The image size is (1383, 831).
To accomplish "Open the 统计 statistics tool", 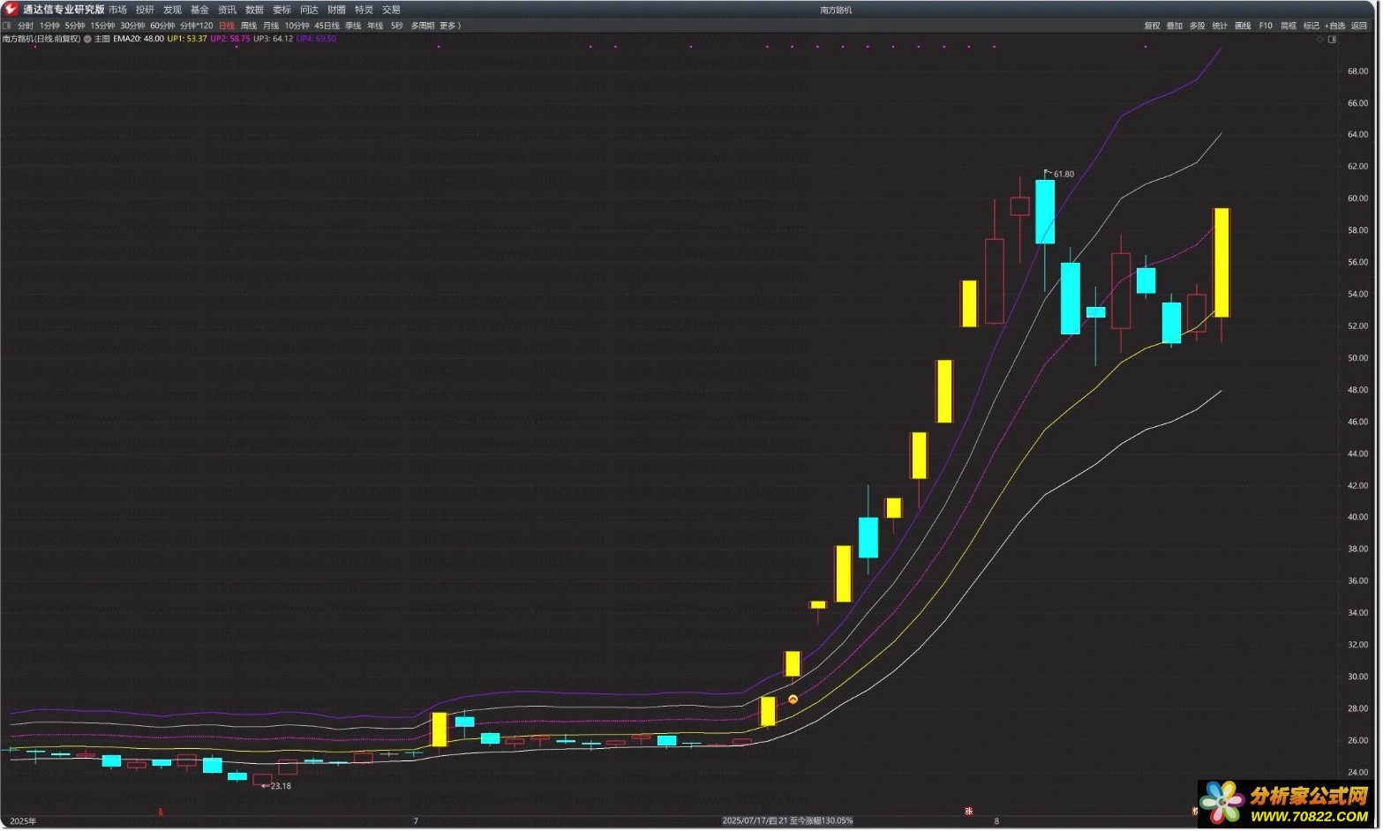I will 1220,26.
